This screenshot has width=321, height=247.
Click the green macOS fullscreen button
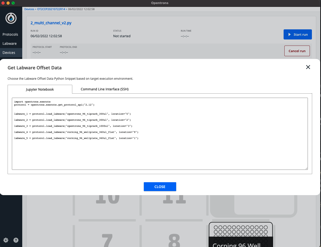[x=13, y=3]
